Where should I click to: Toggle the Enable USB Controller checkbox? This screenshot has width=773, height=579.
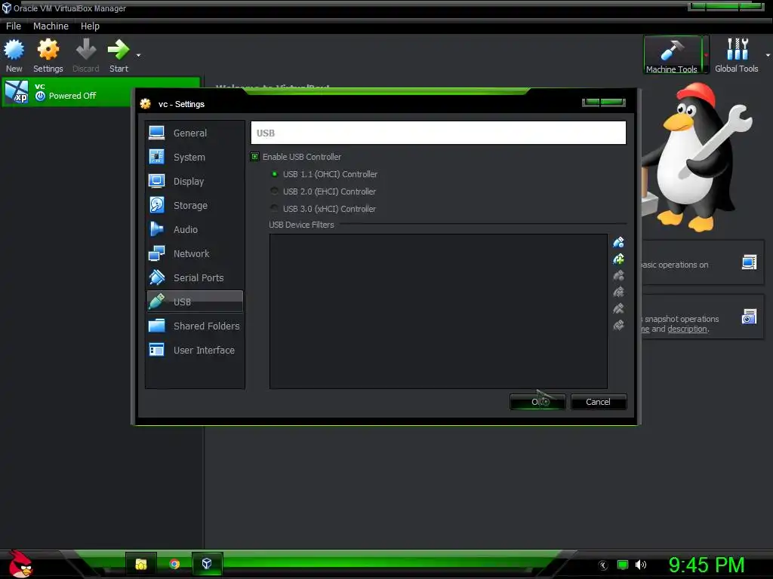point(255,157)
